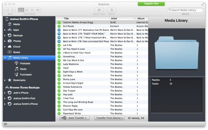
Task: Click the hamburger lines icon in bottom bar
Action: tap(6, 124)
